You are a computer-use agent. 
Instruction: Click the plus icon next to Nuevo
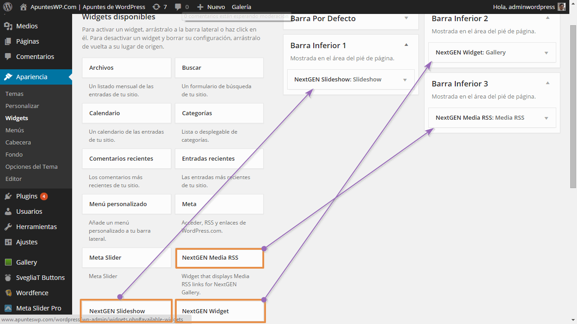coord(201,7)
